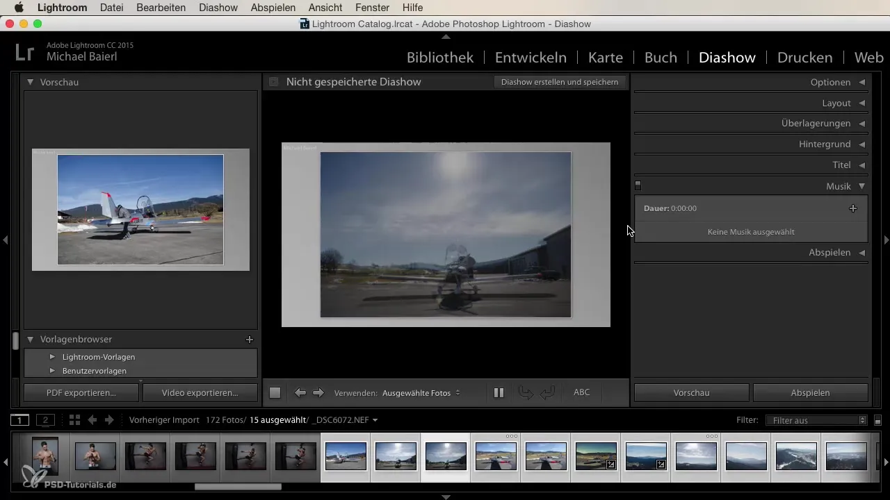Viewport: 890px width, 500px height.
Task: Click PDF exportieren button
Action: click(81, 393)
